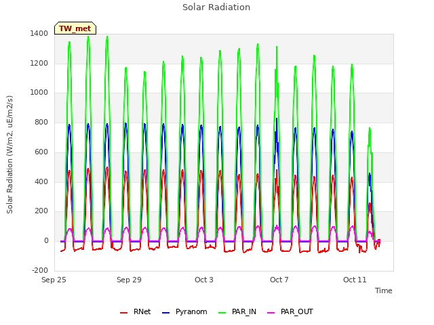Toggle the RNet series in legend
434x325 pixels.
[136, 311]
